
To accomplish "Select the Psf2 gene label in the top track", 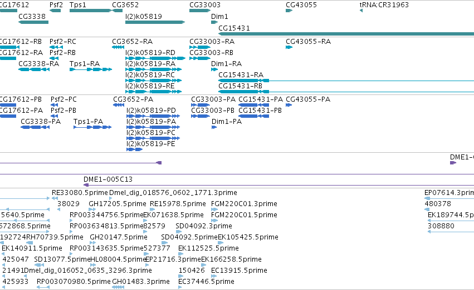I will (x=56, y=5).
